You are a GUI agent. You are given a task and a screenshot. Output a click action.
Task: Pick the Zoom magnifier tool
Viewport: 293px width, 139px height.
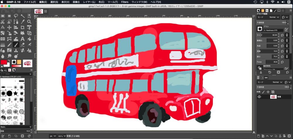pos(29,22)
